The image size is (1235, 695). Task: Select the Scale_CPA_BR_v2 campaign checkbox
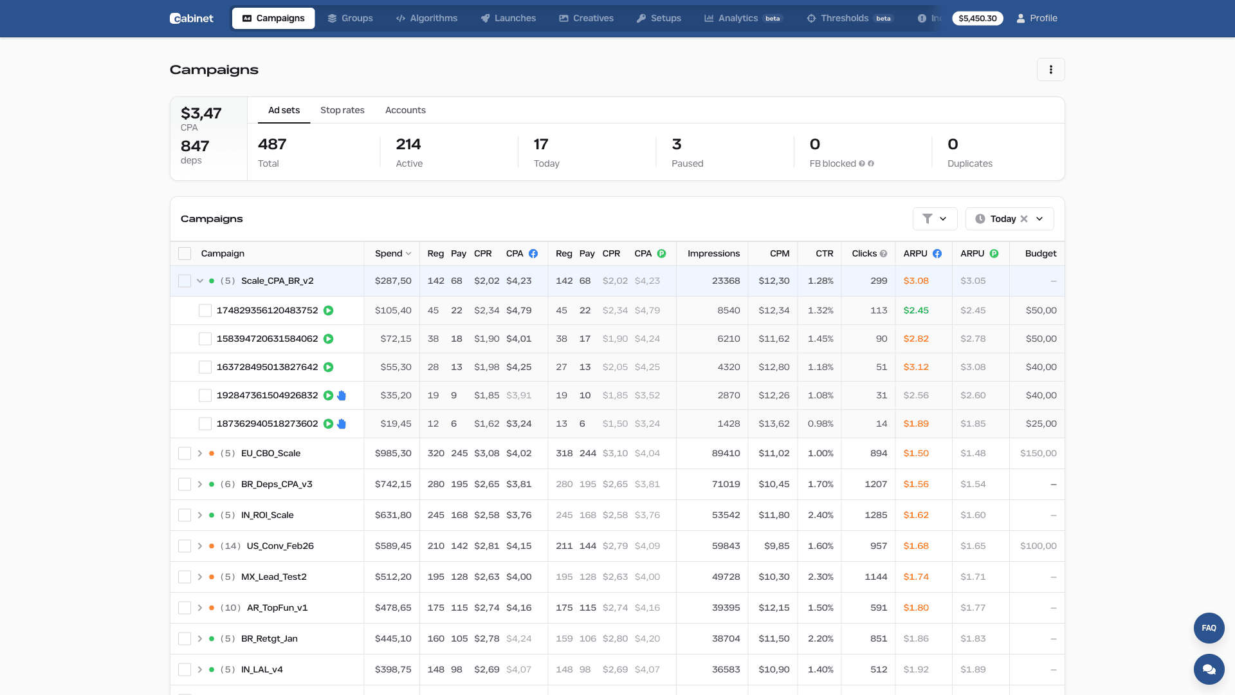point(185,281)
